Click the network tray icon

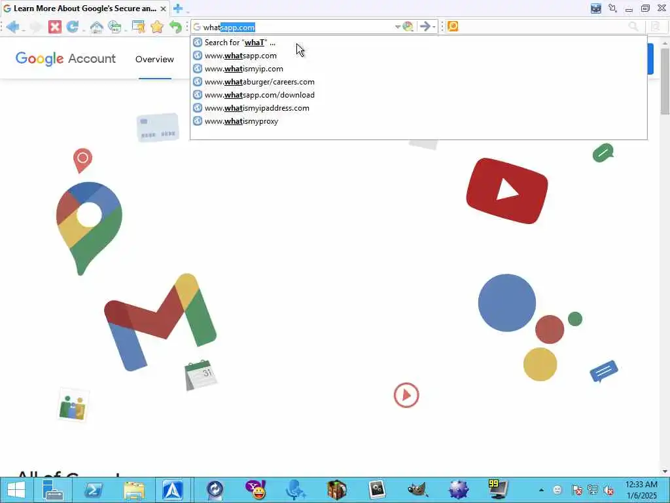click(x=593, y=490)
